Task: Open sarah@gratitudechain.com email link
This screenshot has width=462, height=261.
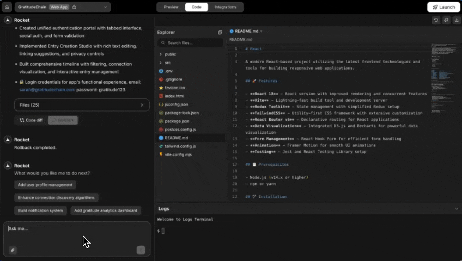Action: tap(47, 90)
